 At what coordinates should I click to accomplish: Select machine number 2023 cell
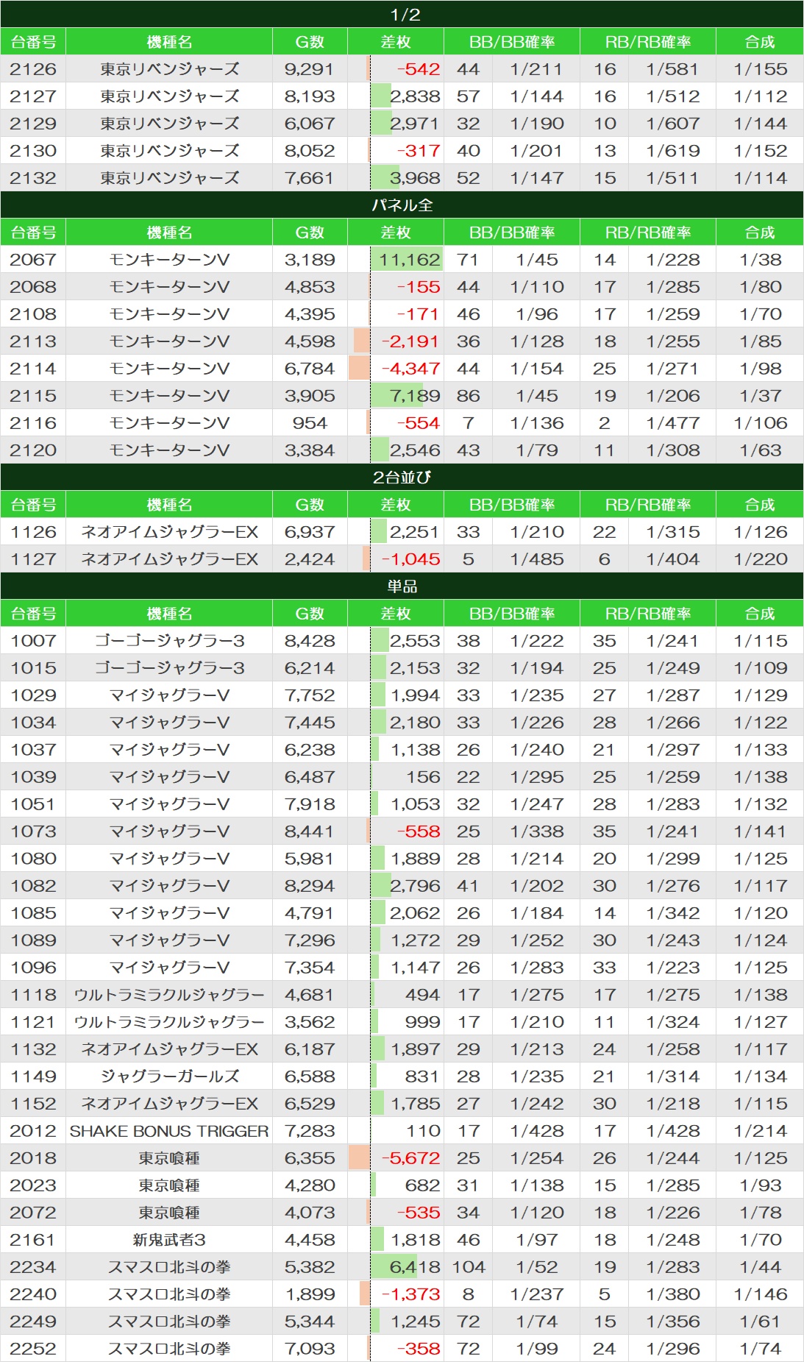click(33, 1185)
